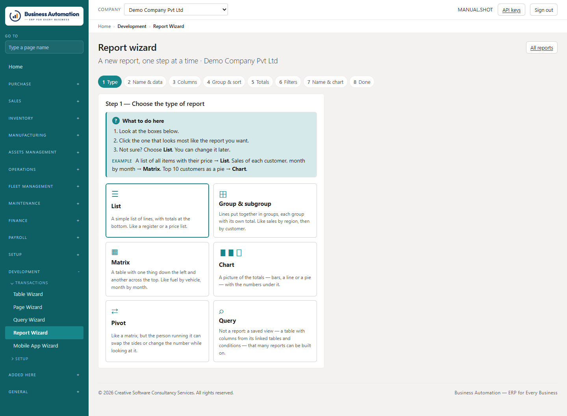Focus the Go To page name field
567x416 pixels.
tap(44, 47)
